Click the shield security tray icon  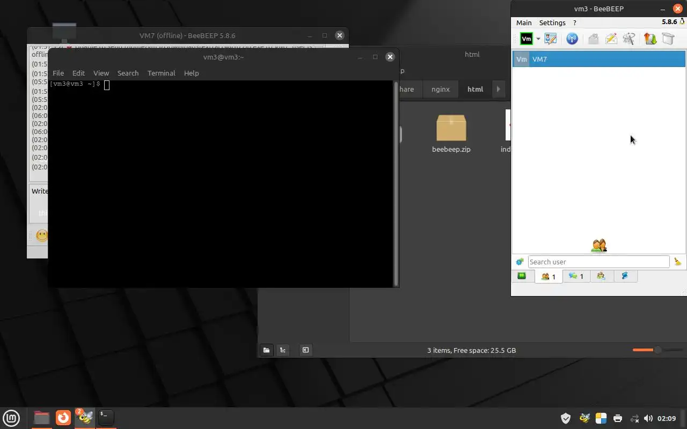click(565, 418)
